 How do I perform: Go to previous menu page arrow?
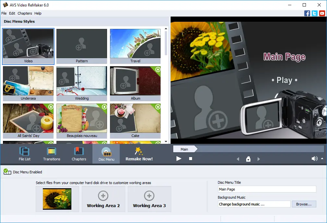pyautogui.click(x=238, y=159)
